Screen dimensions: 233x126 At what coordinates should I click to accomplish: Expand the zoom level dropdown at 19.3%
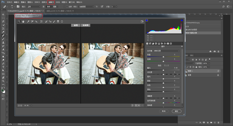pos(31,105)
